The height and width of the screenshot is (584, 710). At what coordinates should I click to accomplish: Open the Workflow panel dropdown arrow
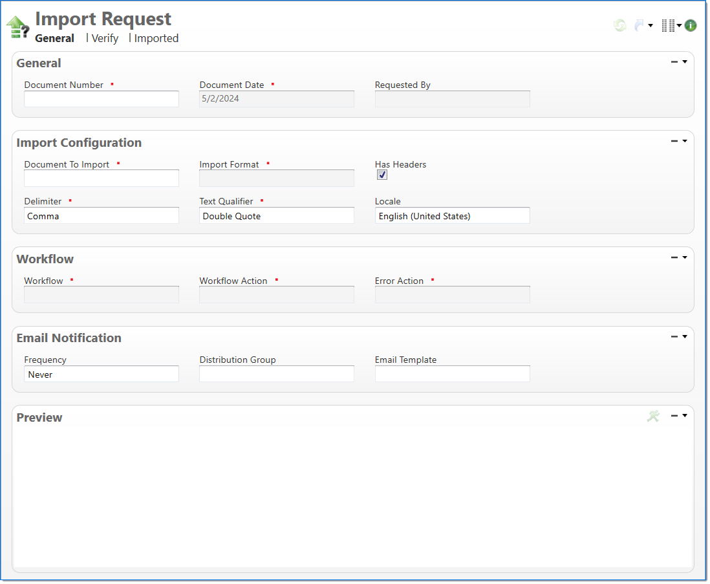[685, 257]
